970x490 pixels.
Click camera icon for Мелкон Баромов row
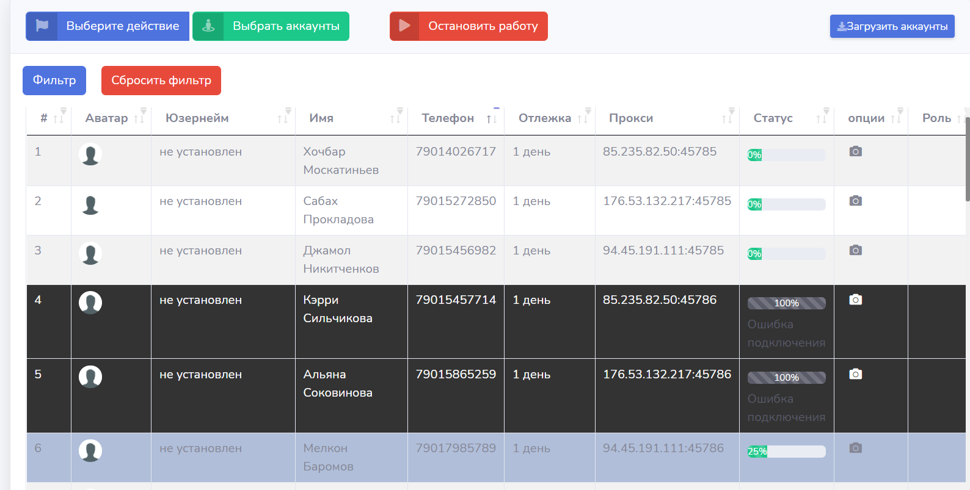[x=855, y=449]
